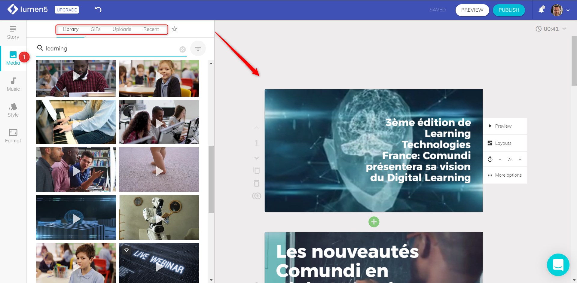The width and height of the screenshot is (577, 283).
Task: Open the Format panel
Action: tap(13, 136)
